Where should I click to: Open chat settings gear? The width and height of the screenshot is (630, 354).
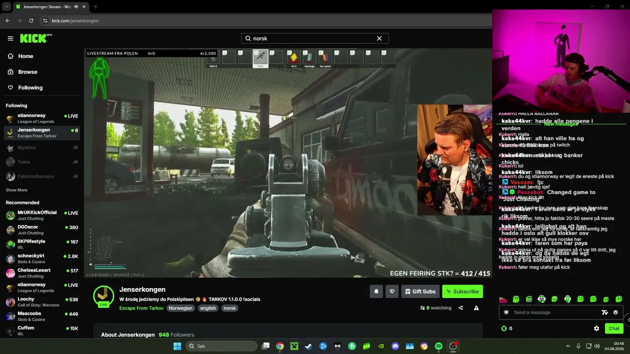[x=597, y=328]
